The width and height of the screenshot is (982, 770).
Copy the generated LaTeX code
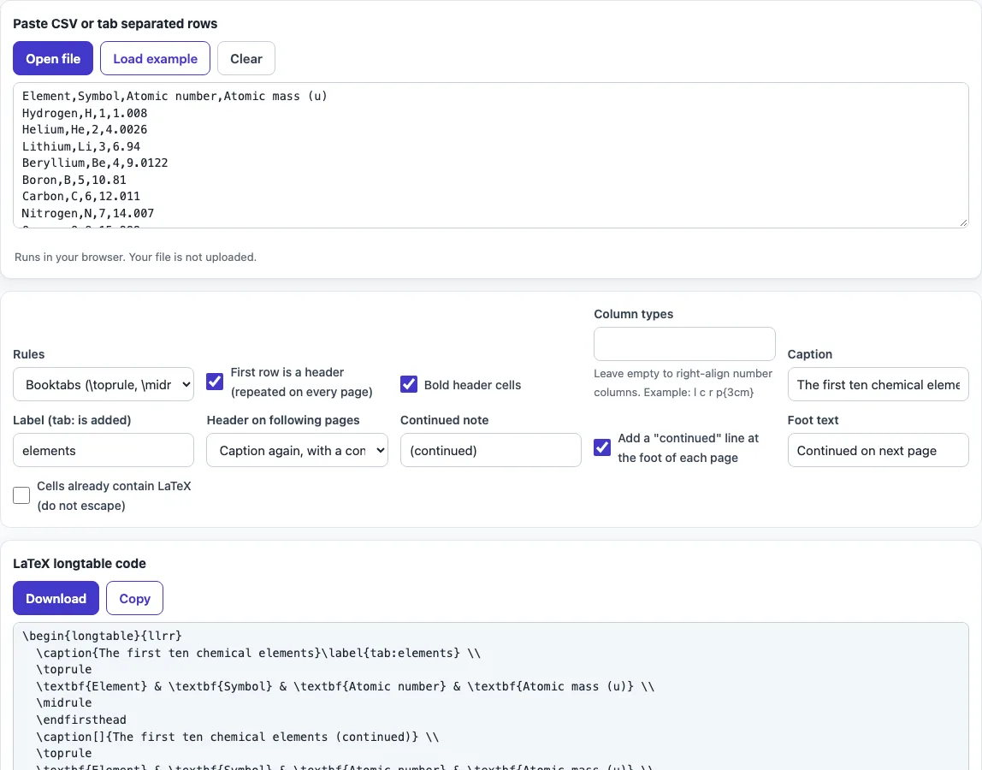pyautogui.click(x=134, y=598)
